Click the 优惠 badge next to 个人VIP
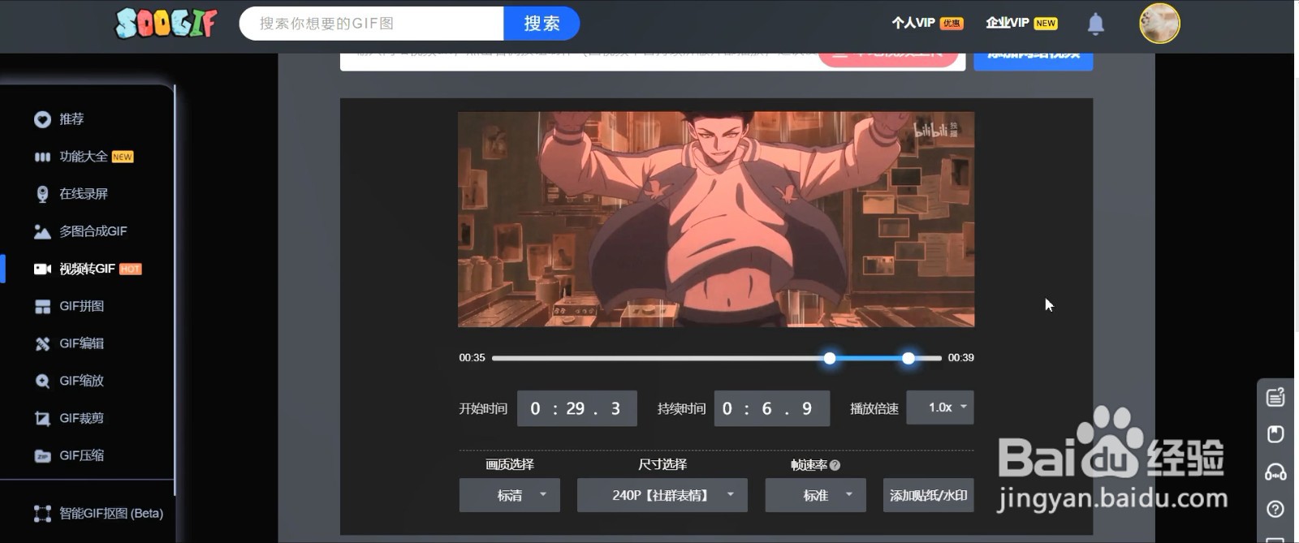Screen dimensions: 1299x543 [952, 24]
